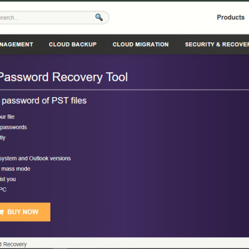Screen dimensions: 249x249
Task: Click the orange Buy Now button
Action: pyautogui.click(x=25, y=212)
